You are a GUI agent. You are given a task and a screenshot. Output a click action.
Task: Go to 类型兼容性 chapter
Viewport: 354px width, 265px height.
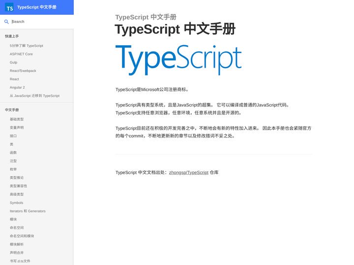coord(18,186)
